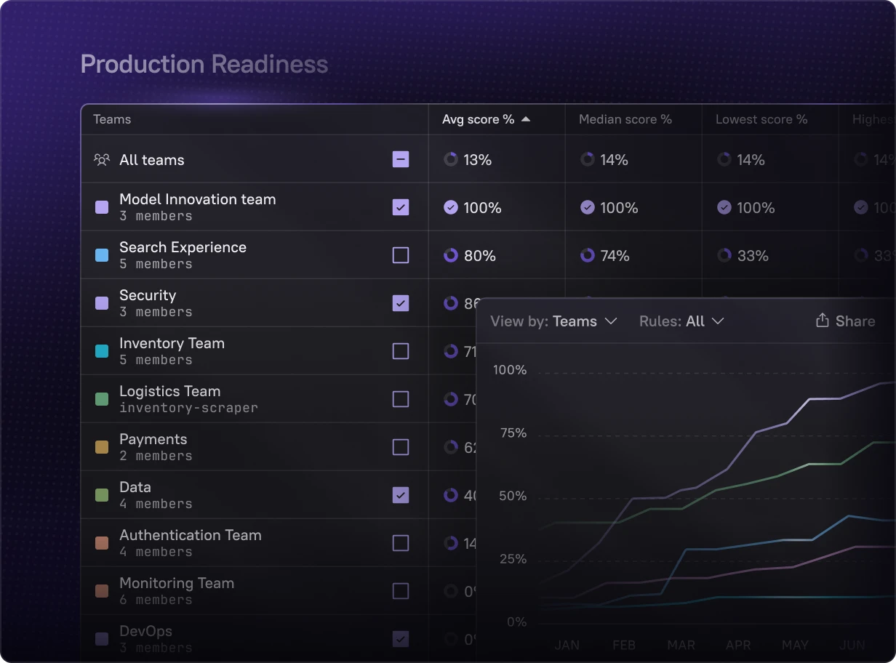Screen dimensions: 896x663
Task: Sort by Lowest score % column header
Action: (761, 119)
